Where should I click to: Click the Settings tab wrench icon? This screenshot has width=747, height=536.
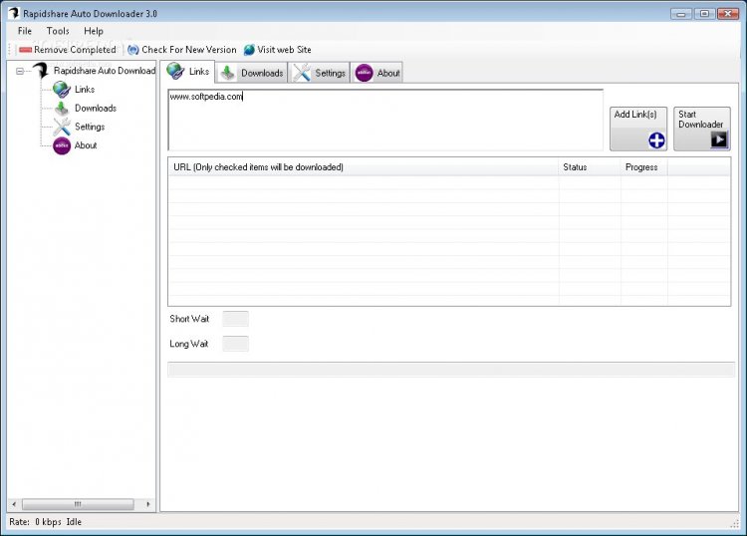[302, 73]
